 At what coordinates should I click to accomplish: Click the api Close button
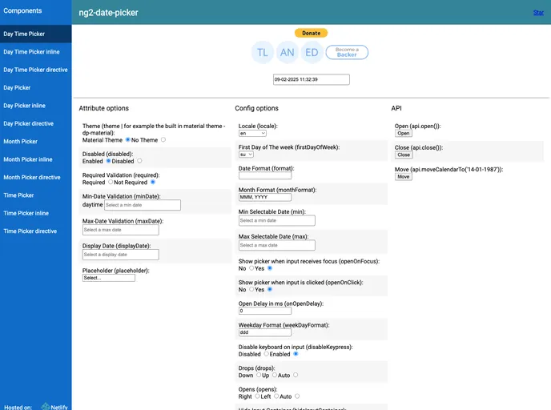pyautogui.click(x=404, y=155)
